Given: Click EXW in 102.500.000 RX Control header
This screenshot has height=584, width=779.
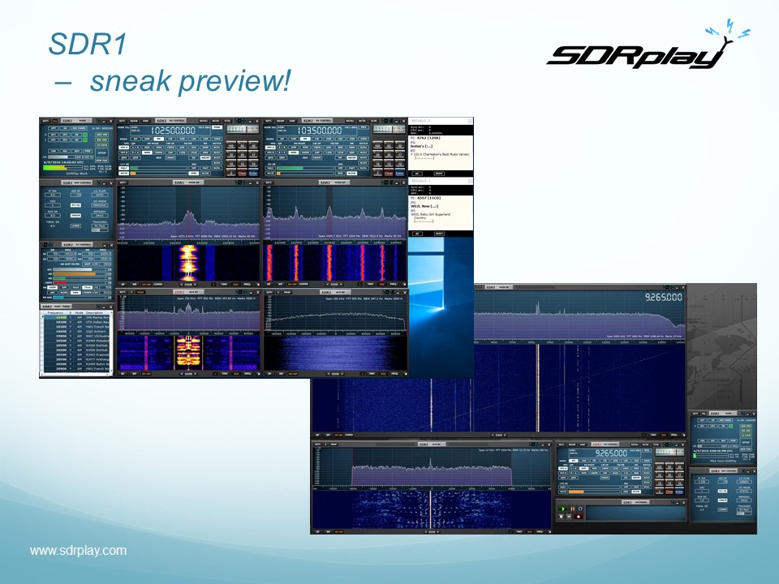Looking at the screenshot, I should pos(145,121).
